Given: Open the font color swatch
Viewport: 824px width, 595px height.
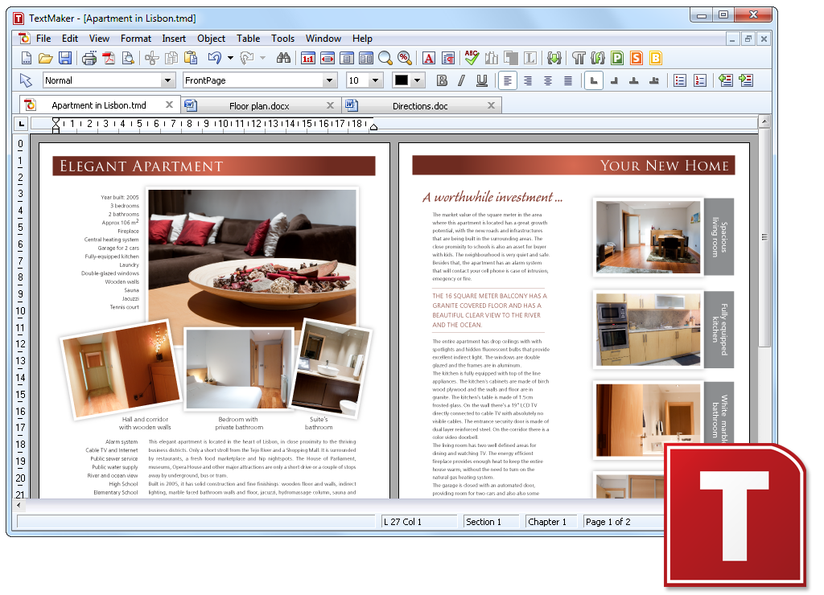Looking at the screenshot, I should click(x=402, y=80).
